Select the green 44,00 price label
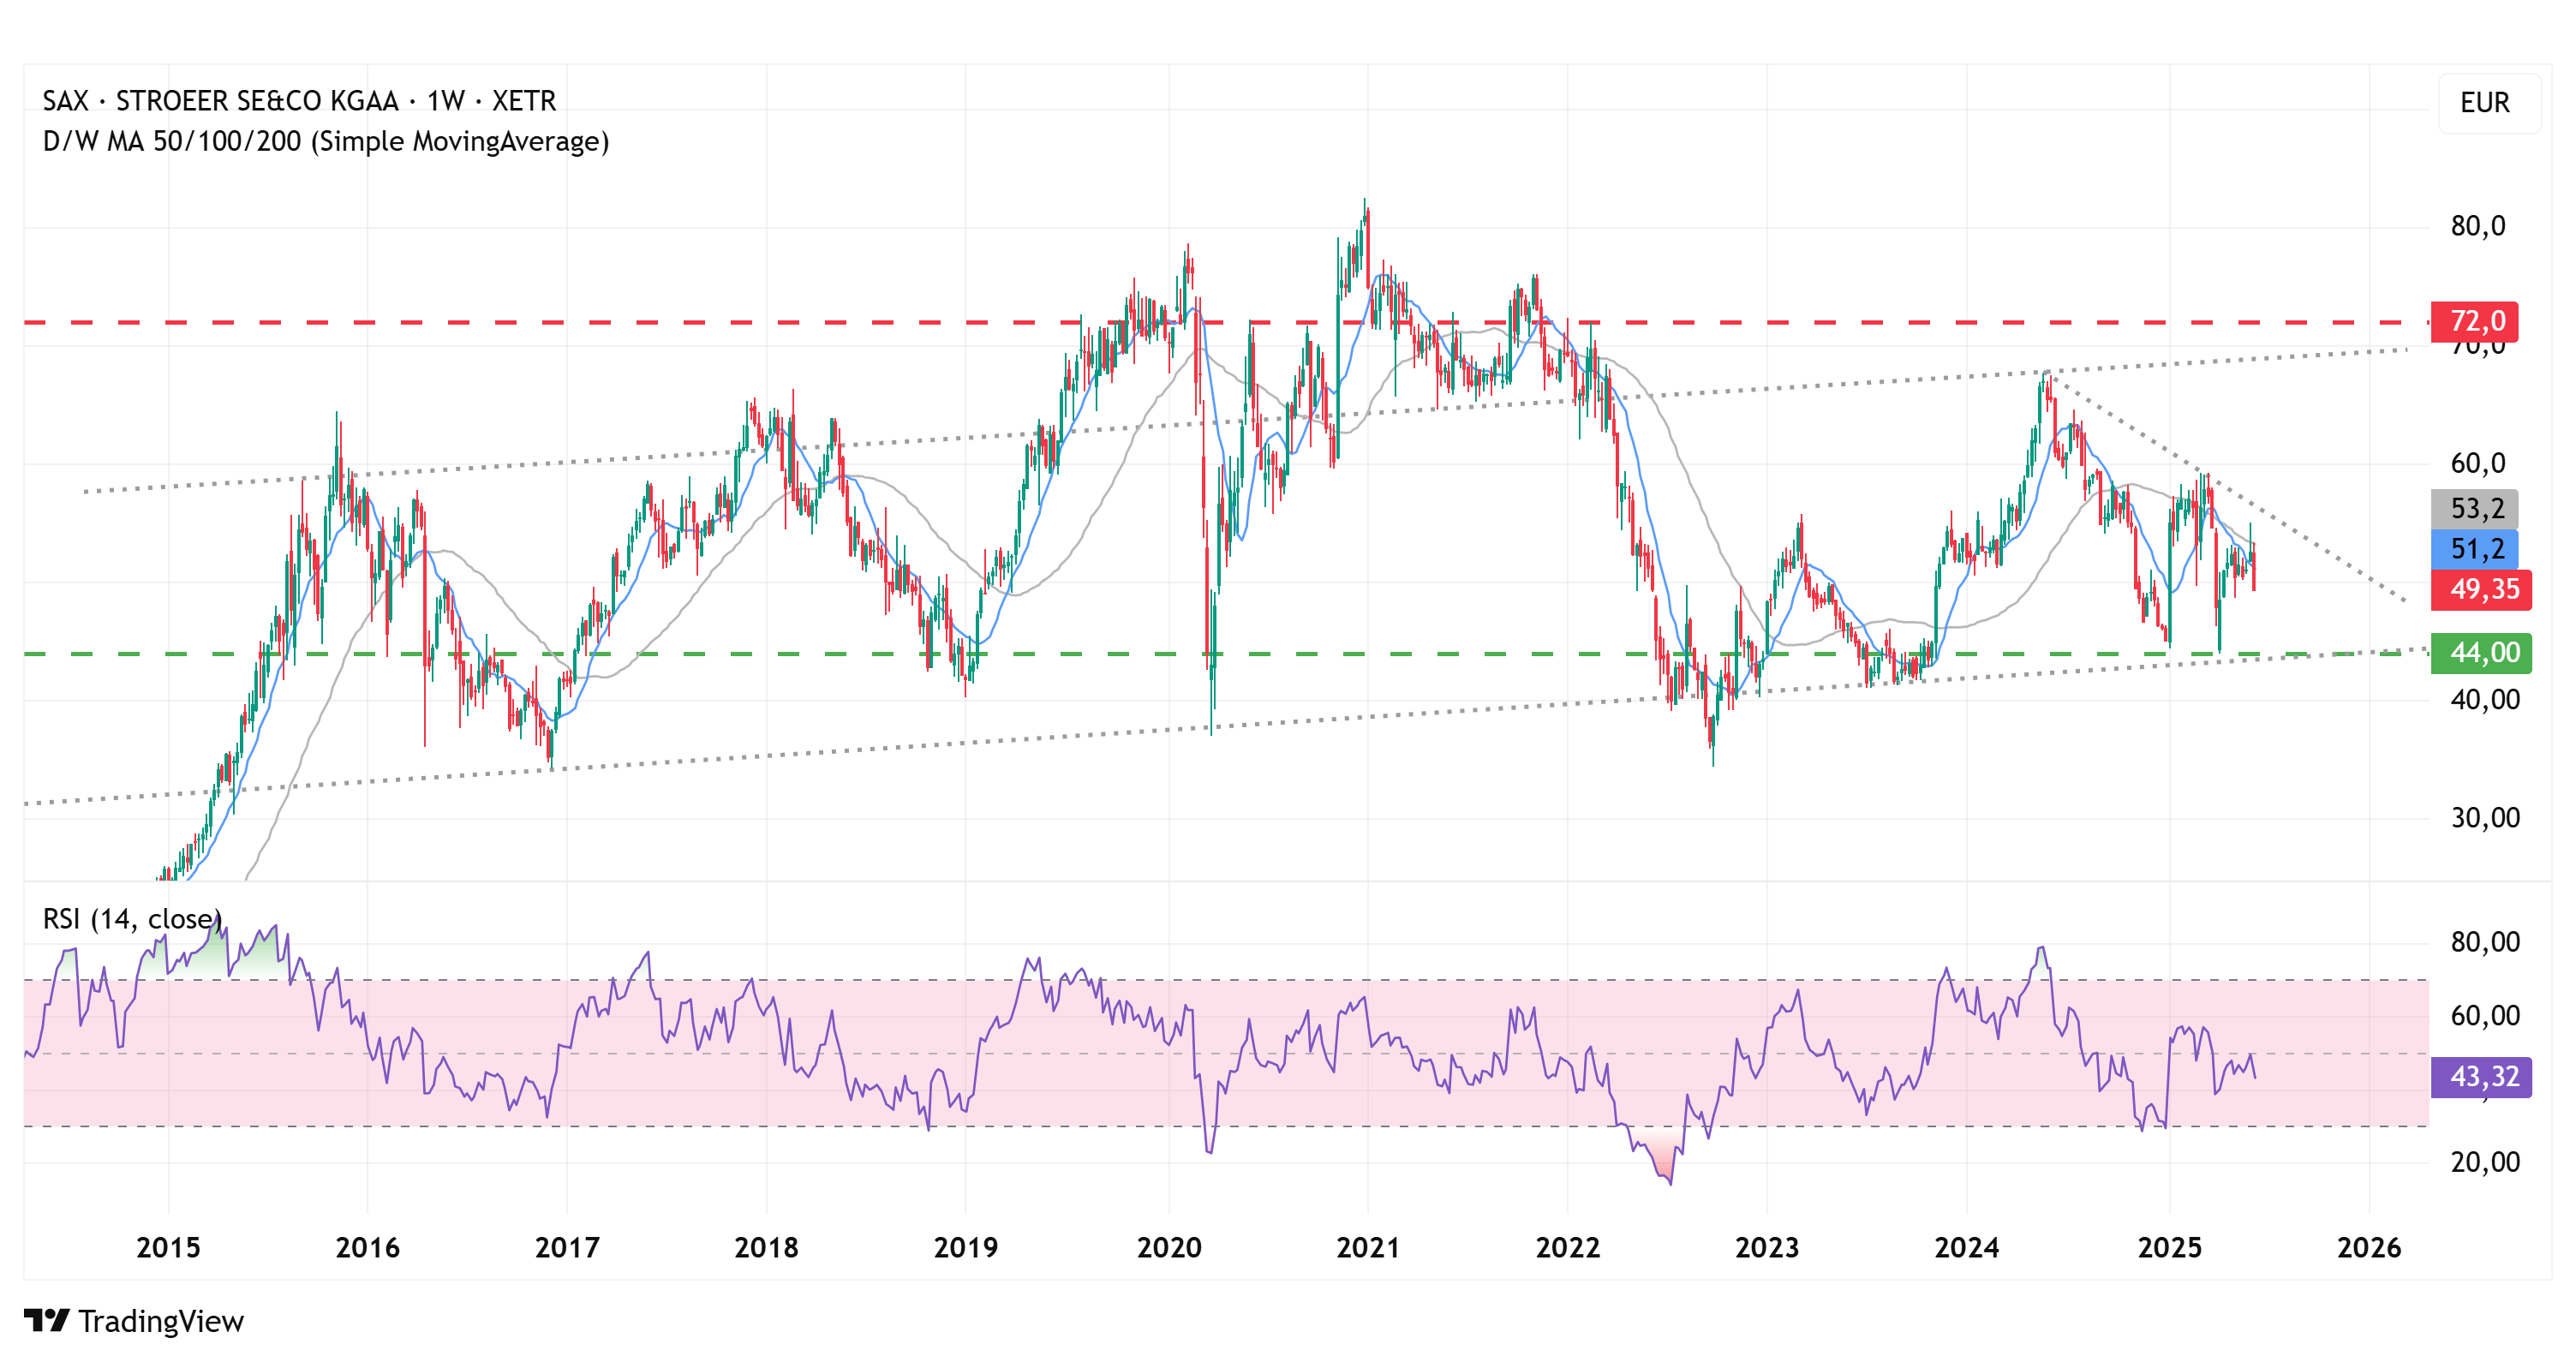This screenshot has height=1362, width=2576. point(2481,653)
